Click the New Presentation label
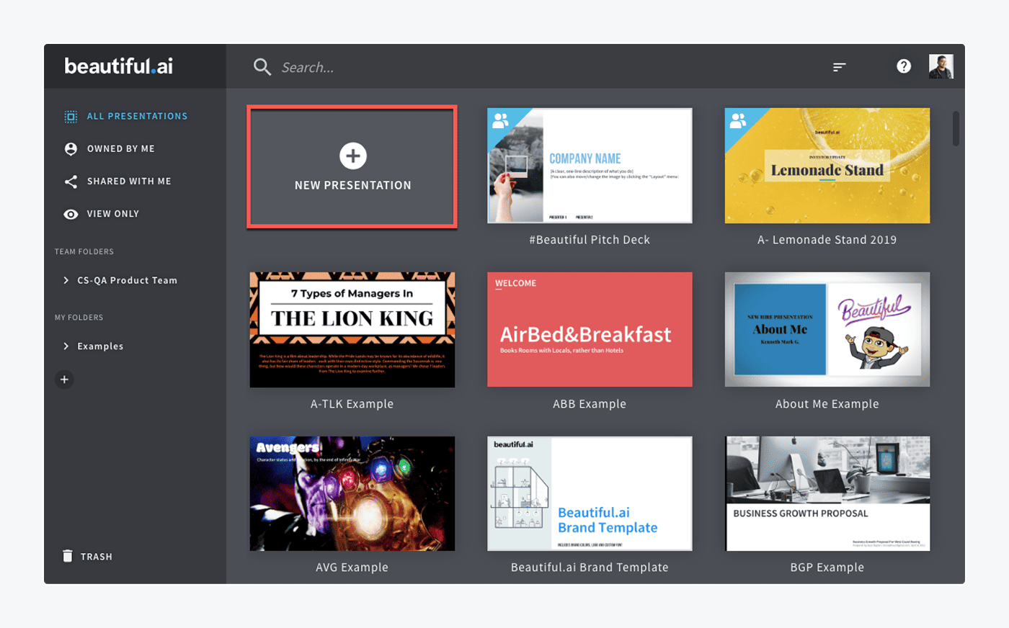The height and width of the screenshot is (628, 1009). [x=353, y=185]
